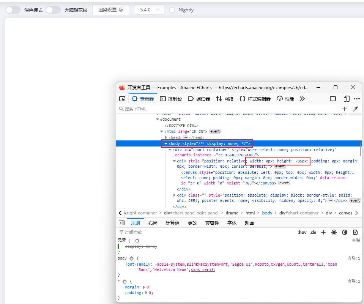364x304 pixels.
Task: Select body in the breadcrumb trail
Action: pos(267,213)
